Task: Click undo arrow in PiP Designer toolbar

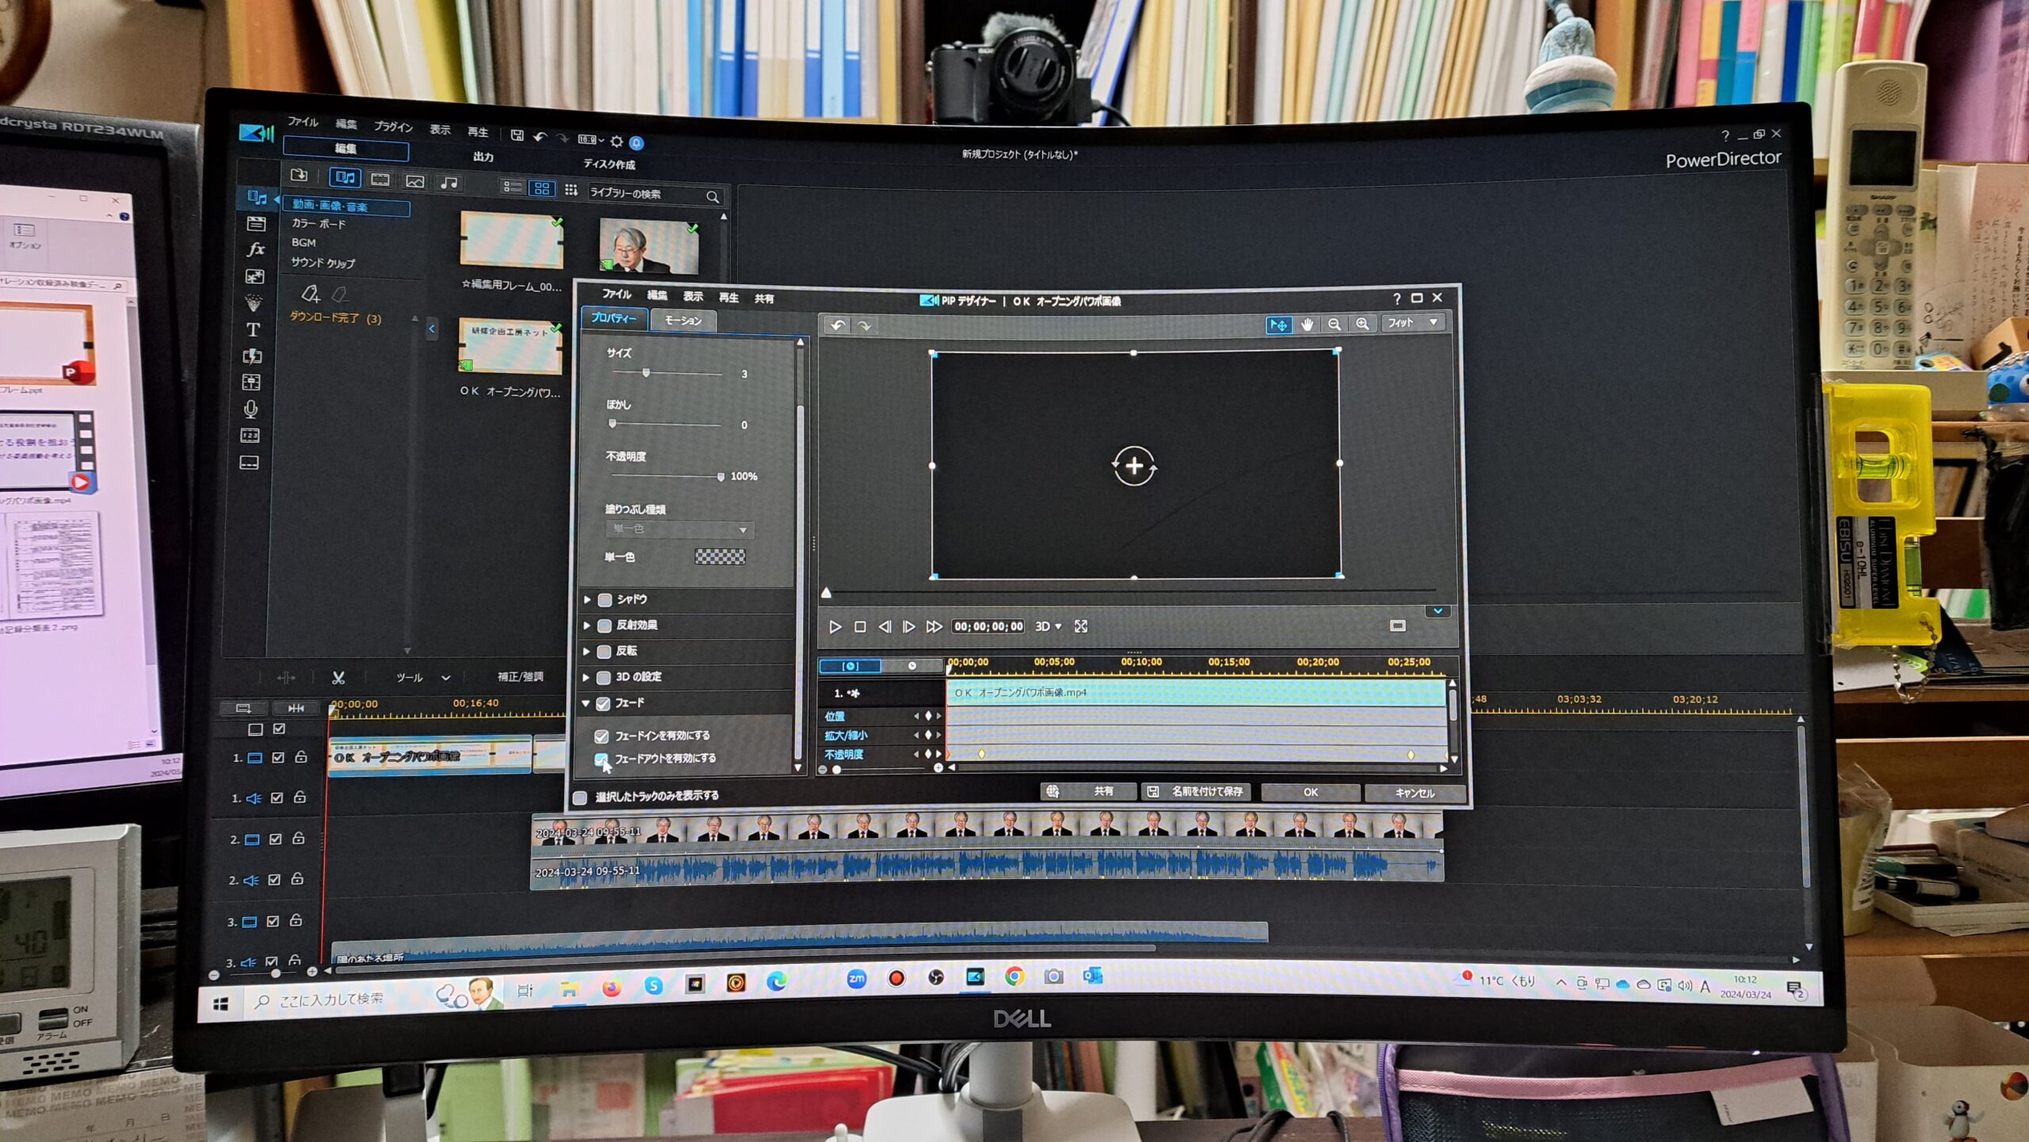Action: click(838, 325)
